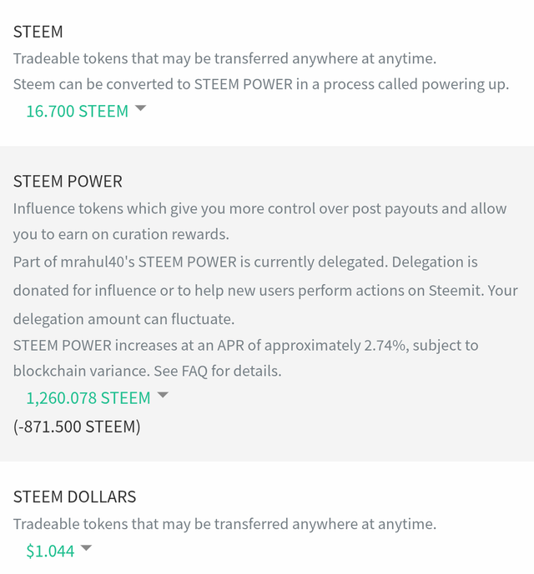Select the STEEM DOLLARS section heading
534x574 pixels.
click(x=74, y=497)
